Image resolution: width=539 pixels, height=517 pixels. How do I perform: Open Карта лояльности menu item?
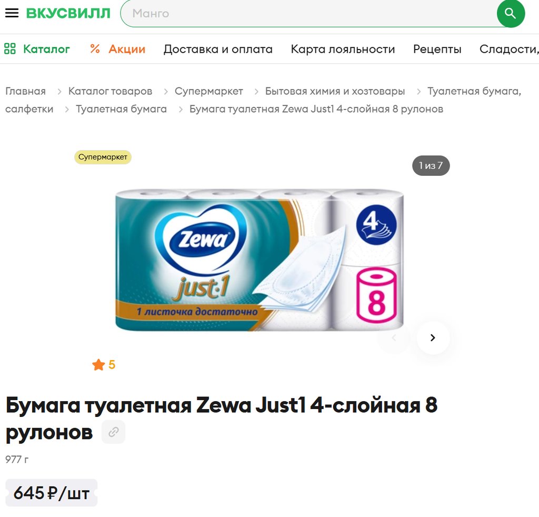(343, 49)
